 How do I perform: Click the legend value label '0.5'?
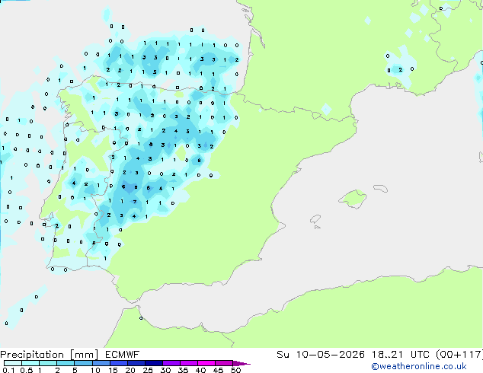(26, 370)
